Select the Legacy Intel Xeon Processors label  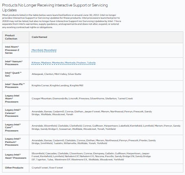coord(15,156)
